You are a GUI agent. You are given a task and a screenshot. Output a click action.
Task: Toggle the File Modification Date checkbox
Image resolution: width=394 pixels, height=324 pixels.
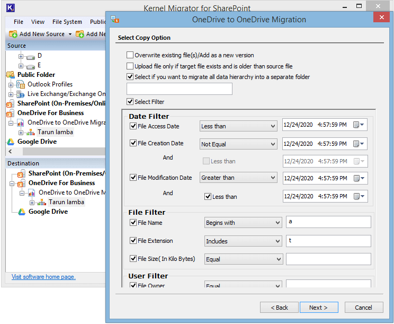click(x=133, y=178)
